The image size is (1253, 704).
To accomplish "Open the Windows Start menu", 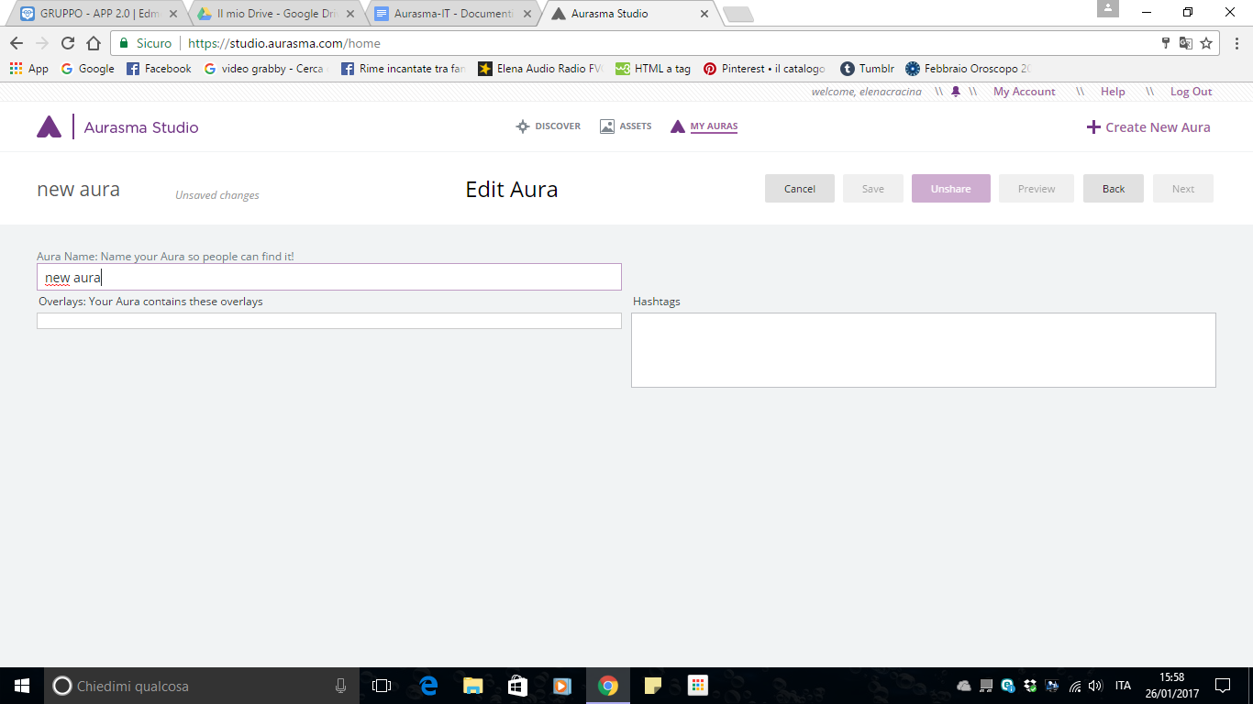I will pos(22,686).
